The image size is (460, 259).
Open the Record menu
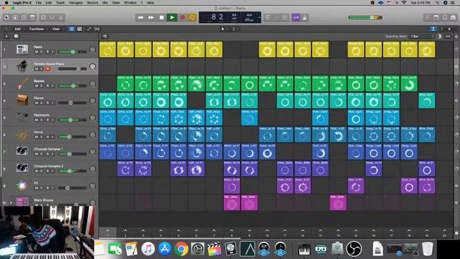(x=93, y=3)
